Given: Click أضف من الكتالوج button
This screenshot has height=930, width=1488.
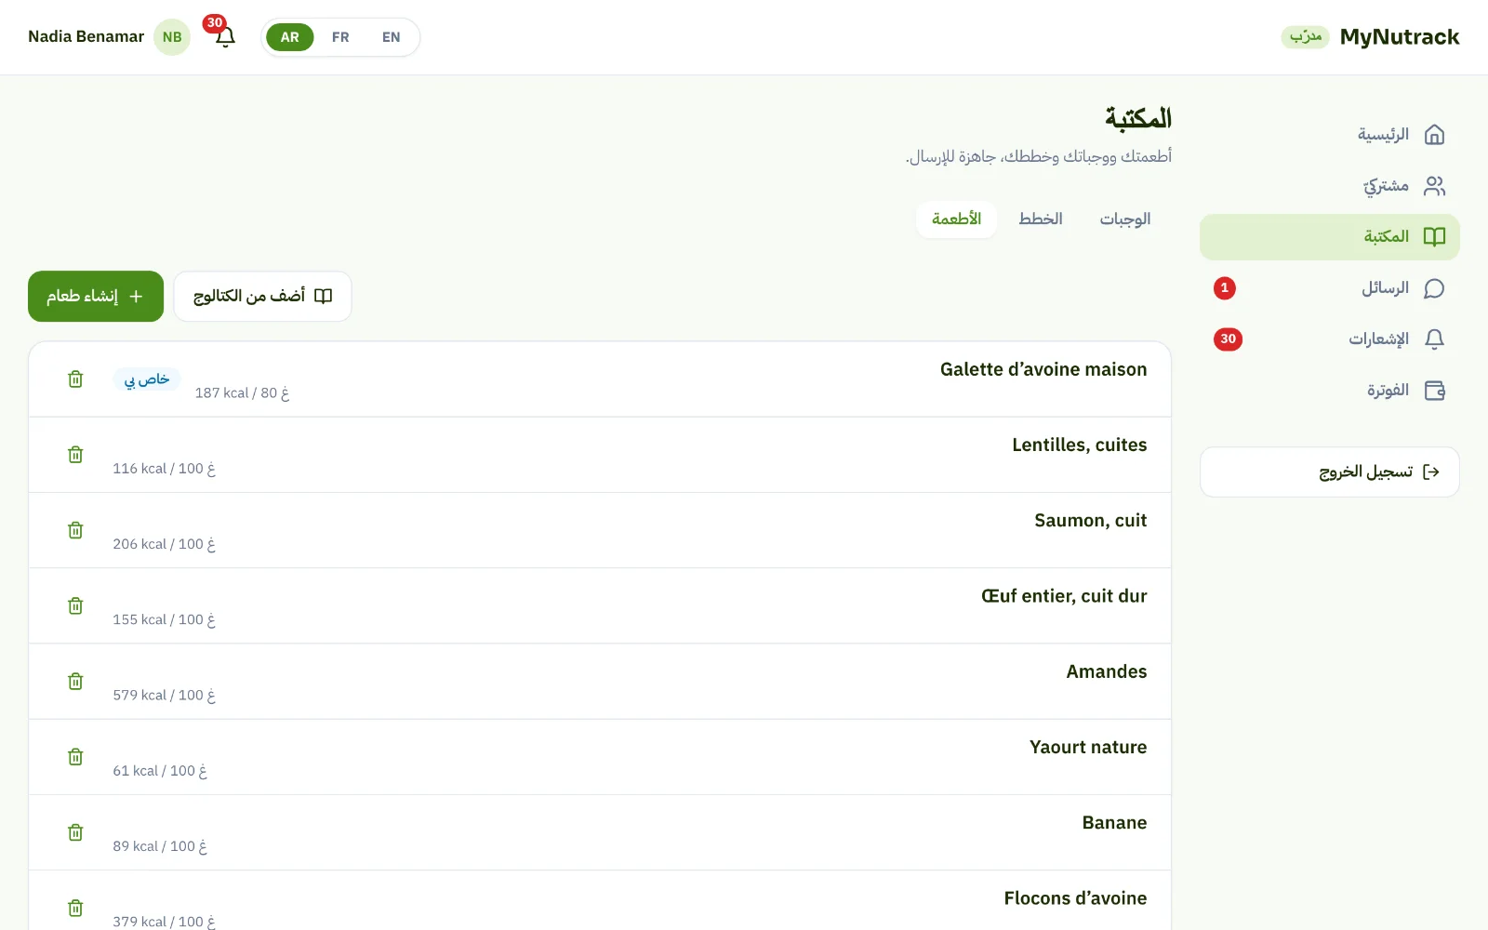Looking at the screenshot, I should [262, 297].
